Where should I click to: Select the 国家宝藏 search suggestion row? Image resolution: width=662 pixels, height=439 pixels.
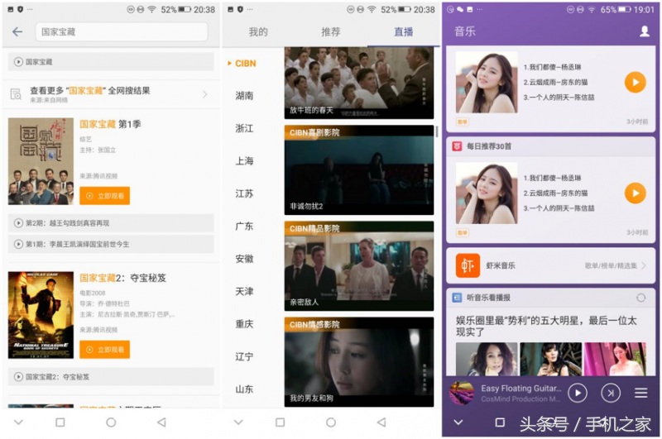pyautogui.click(x=111, y=62)
